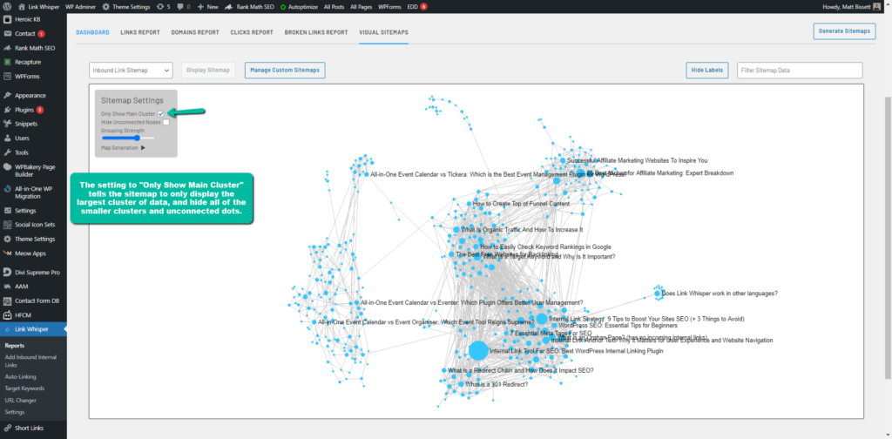Switch to the Broken Links Report tab
The image size is (892, 439).
316,32
